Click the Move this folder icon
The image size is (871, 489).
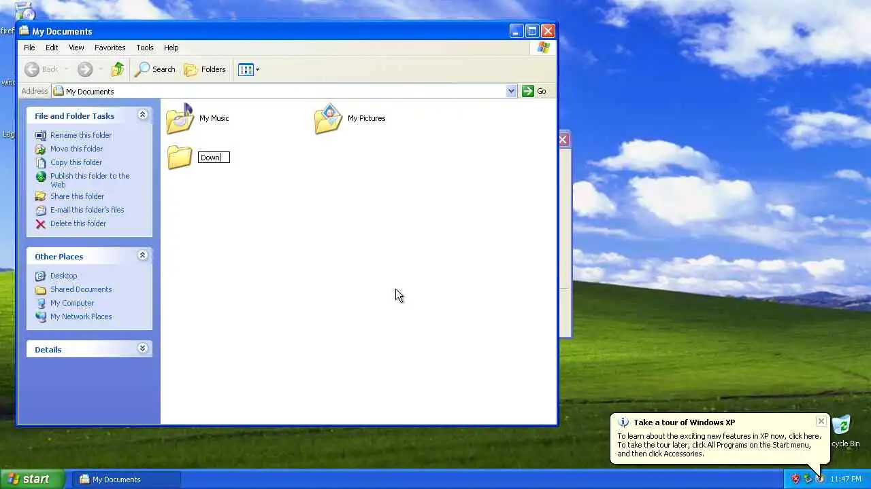pos(41,149)
